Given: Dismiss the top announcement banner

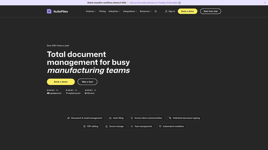Looking at the screenshot, I should coord(265,3).
